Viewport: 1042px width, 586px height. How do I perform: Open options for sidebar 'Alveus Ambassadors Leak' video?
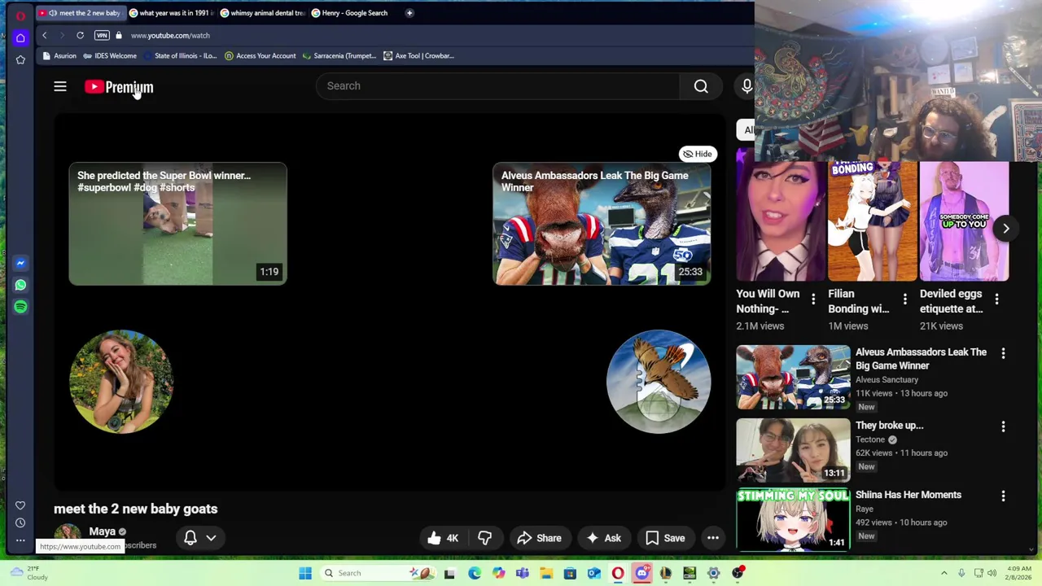click(x=1003, y=354)
